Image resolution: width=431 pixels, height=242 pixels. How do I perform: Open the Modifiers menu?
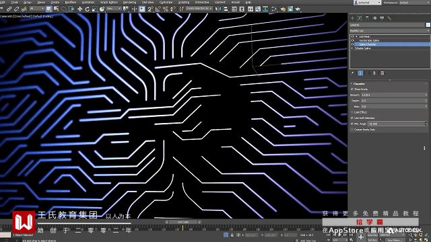[70, 2]
